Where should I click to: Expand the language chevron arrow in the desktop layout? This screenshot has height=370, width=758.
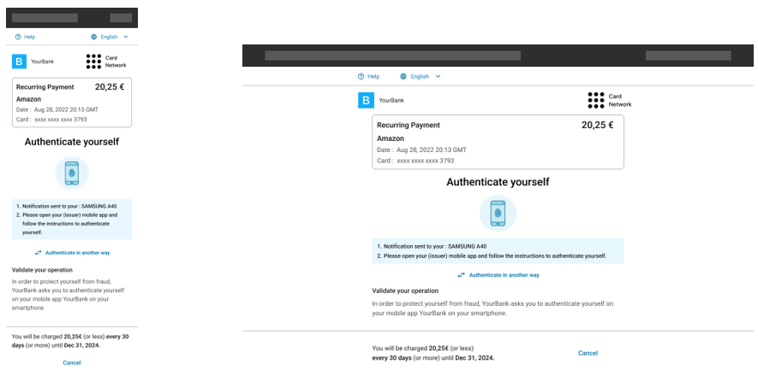point(439,76)
